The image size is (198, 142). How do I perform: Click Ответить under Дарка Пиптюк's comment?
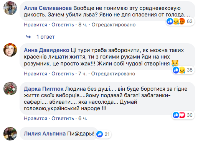63,118
